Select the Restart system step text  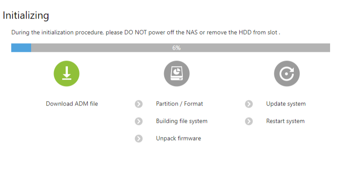285,121
